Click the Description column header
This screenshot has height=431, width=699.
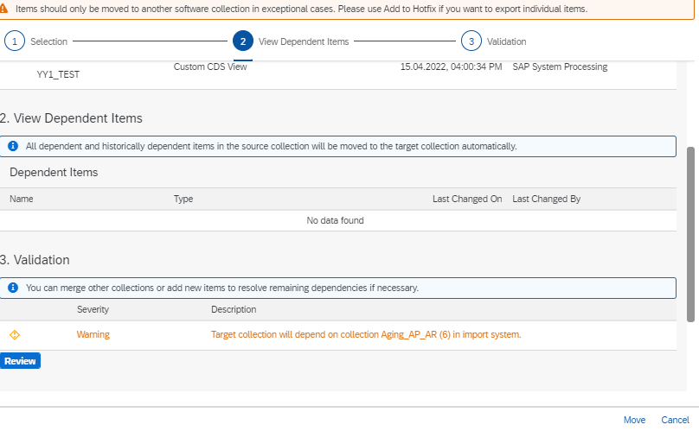(234, 309)
